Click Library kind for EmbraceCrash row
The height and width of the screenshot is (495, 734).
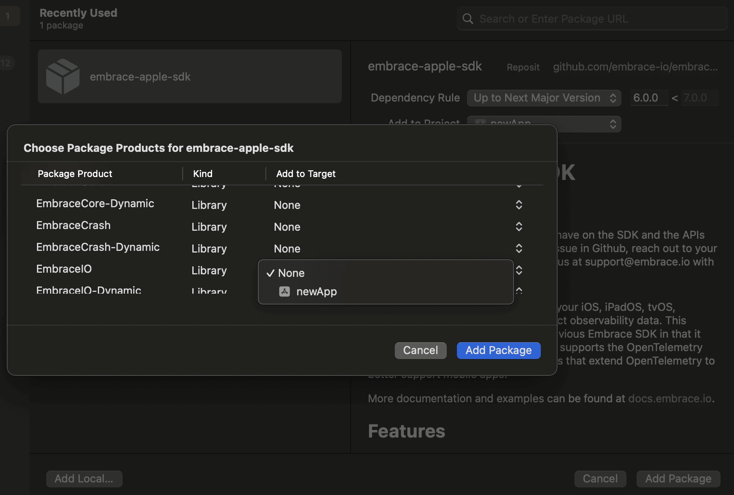coord(209,227)
